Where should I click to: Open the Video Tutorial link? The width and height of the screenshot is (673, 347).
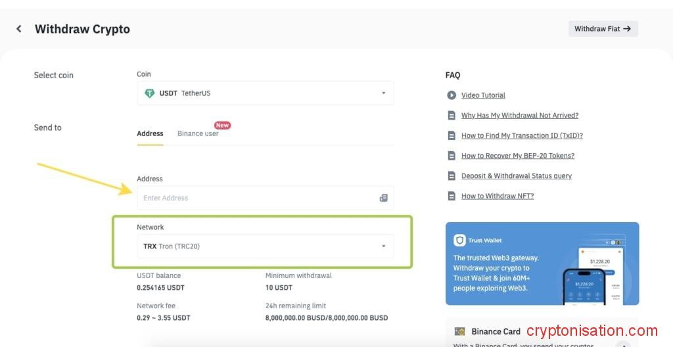[483, 95]
